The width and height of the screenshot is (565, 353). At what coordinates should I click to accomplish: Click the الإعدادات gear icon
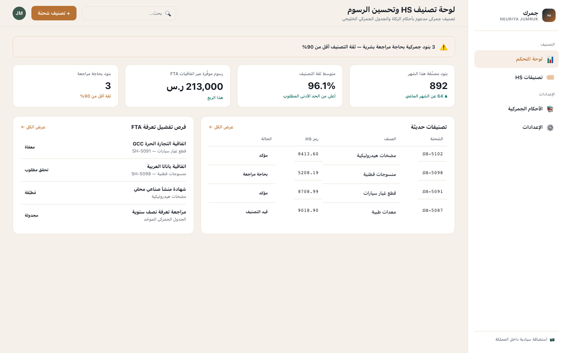pos(550,127)
